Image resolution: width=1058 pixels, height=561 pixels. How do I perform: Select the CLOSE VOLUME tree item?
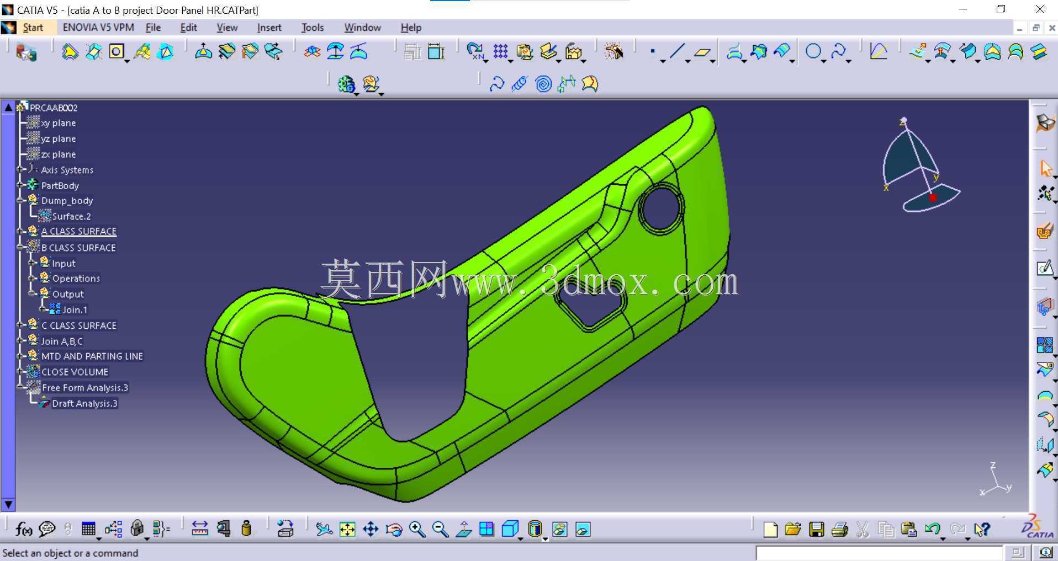point(75,372)
